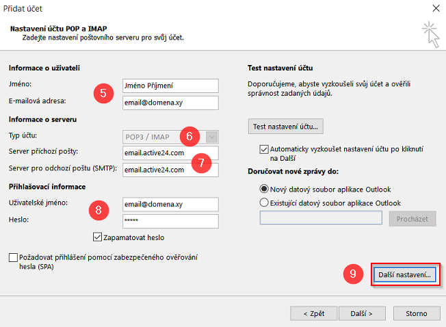The image size is (446, 327).
Task: Close the Přidat účet dialog window
Action: click(436, 9)
